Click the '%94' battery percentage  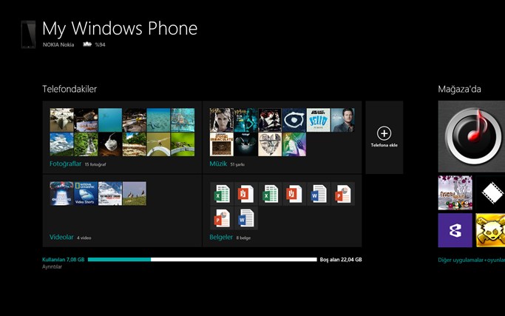click(x=100, y=44)
